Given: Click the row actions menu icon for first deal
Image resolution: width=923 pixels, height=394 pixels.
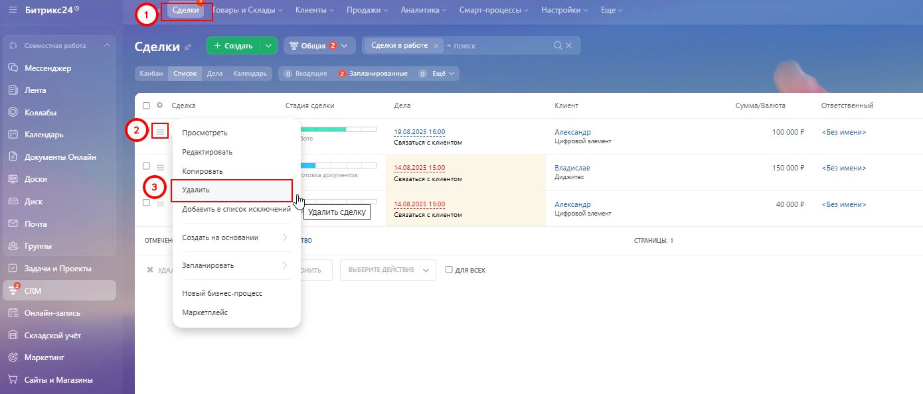Looking at the screenshot, I should click(160, 132).
